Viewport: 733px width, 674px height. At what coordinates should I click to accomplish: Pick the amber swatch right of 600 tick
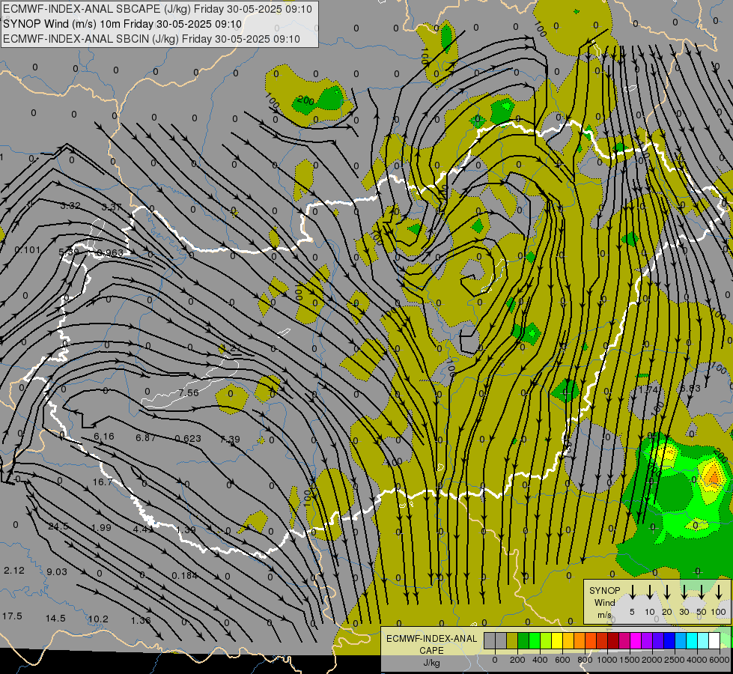(x=568, y=641)
